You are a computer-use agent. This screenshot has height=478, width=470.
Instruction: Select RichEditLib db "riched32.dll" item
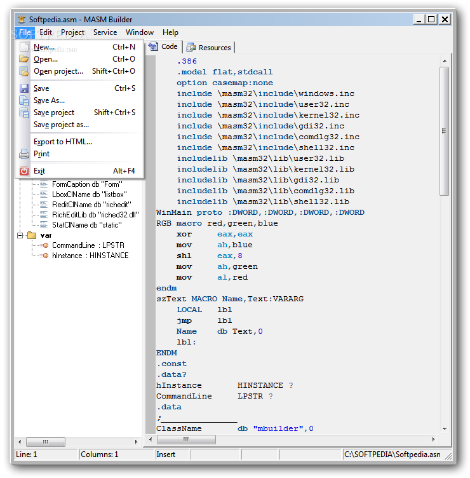(95, 215)
